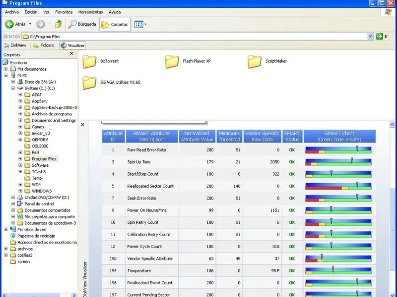
Task: Open the Herramientas menu
Action: click(x=90, y=12)
